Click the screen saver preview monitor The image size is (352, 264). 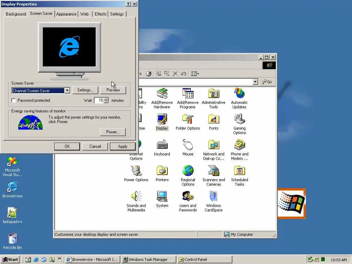pos(69,47)
